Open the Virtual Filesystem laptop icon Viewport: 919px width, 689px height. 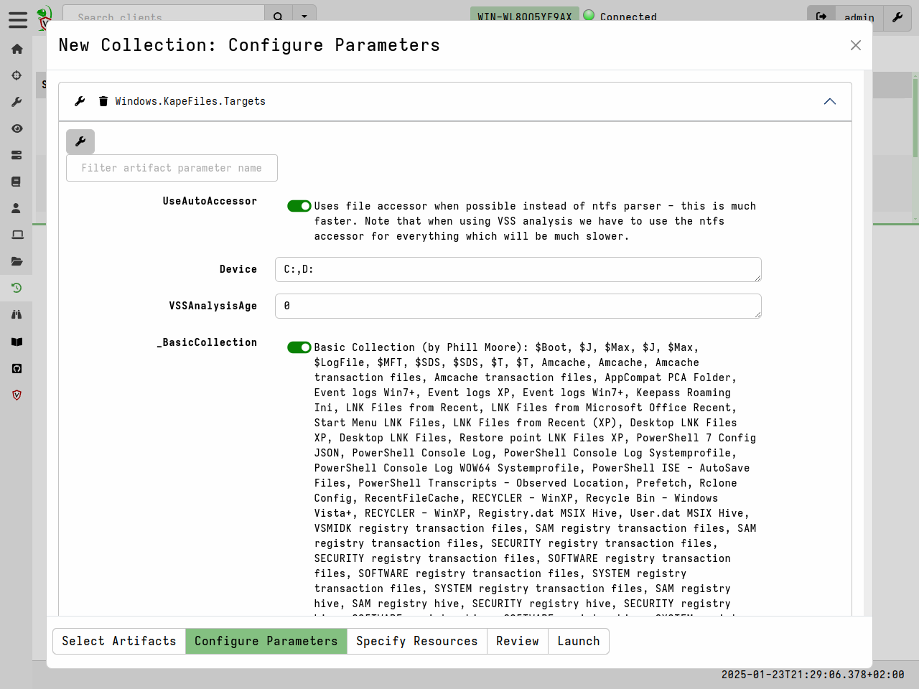[x=17, y=234]
